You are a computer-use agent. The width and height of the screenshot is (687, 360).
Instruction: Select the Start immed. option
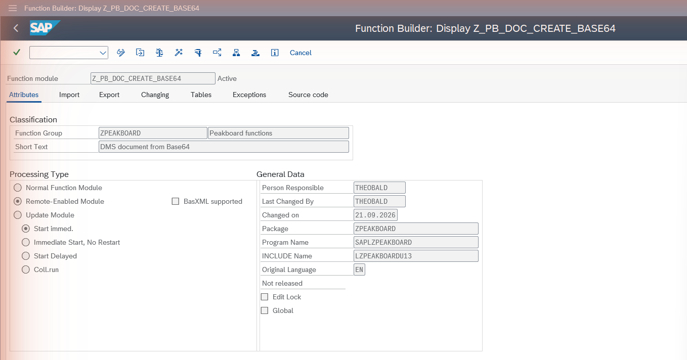[x=26, y=229]
